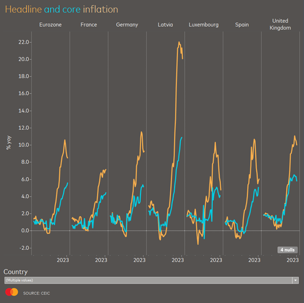Click the Headline and core inflation title

(x=61, y=9)
